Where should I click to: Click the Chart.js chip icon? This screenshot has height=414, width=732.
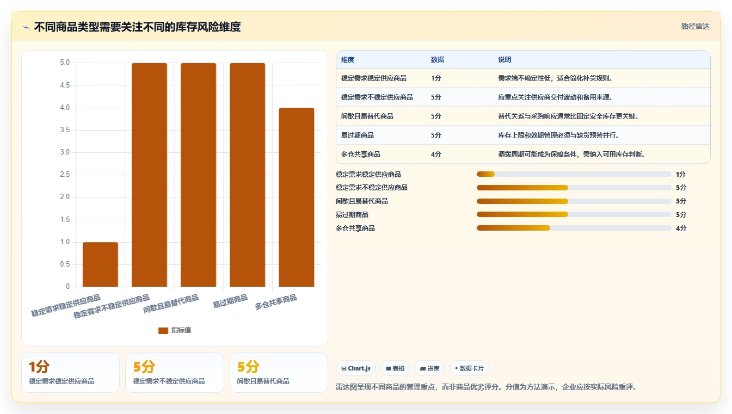click(x=344, y=368)
